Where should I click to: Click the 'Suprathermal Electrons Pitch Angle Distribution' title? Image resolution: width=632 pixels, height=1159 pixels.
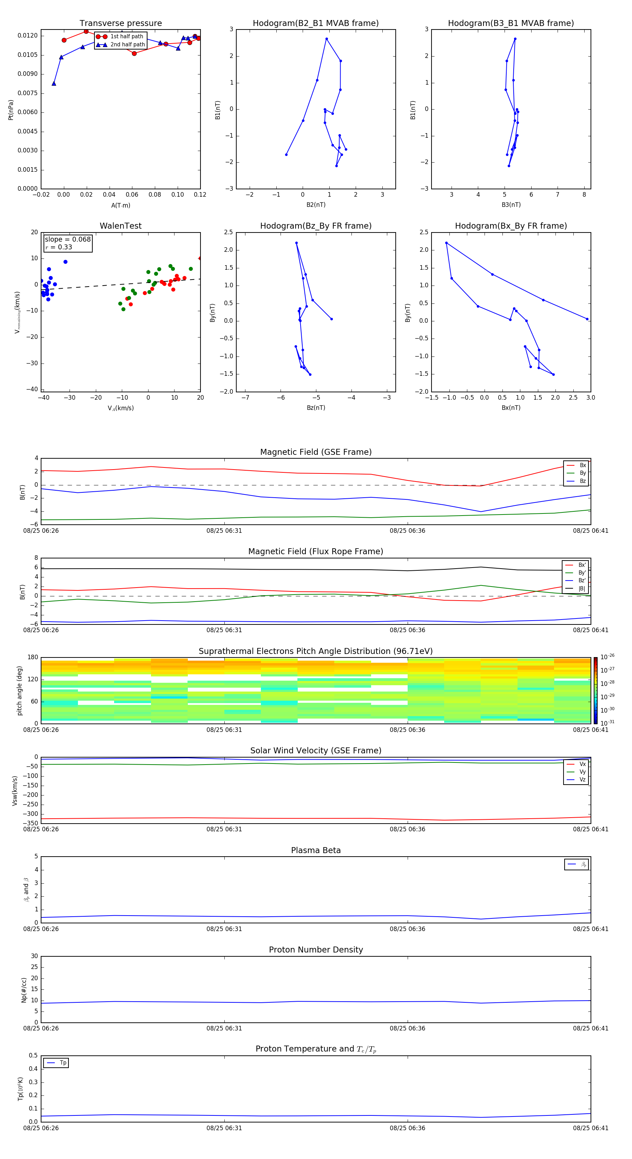click(x=316, y=651)
